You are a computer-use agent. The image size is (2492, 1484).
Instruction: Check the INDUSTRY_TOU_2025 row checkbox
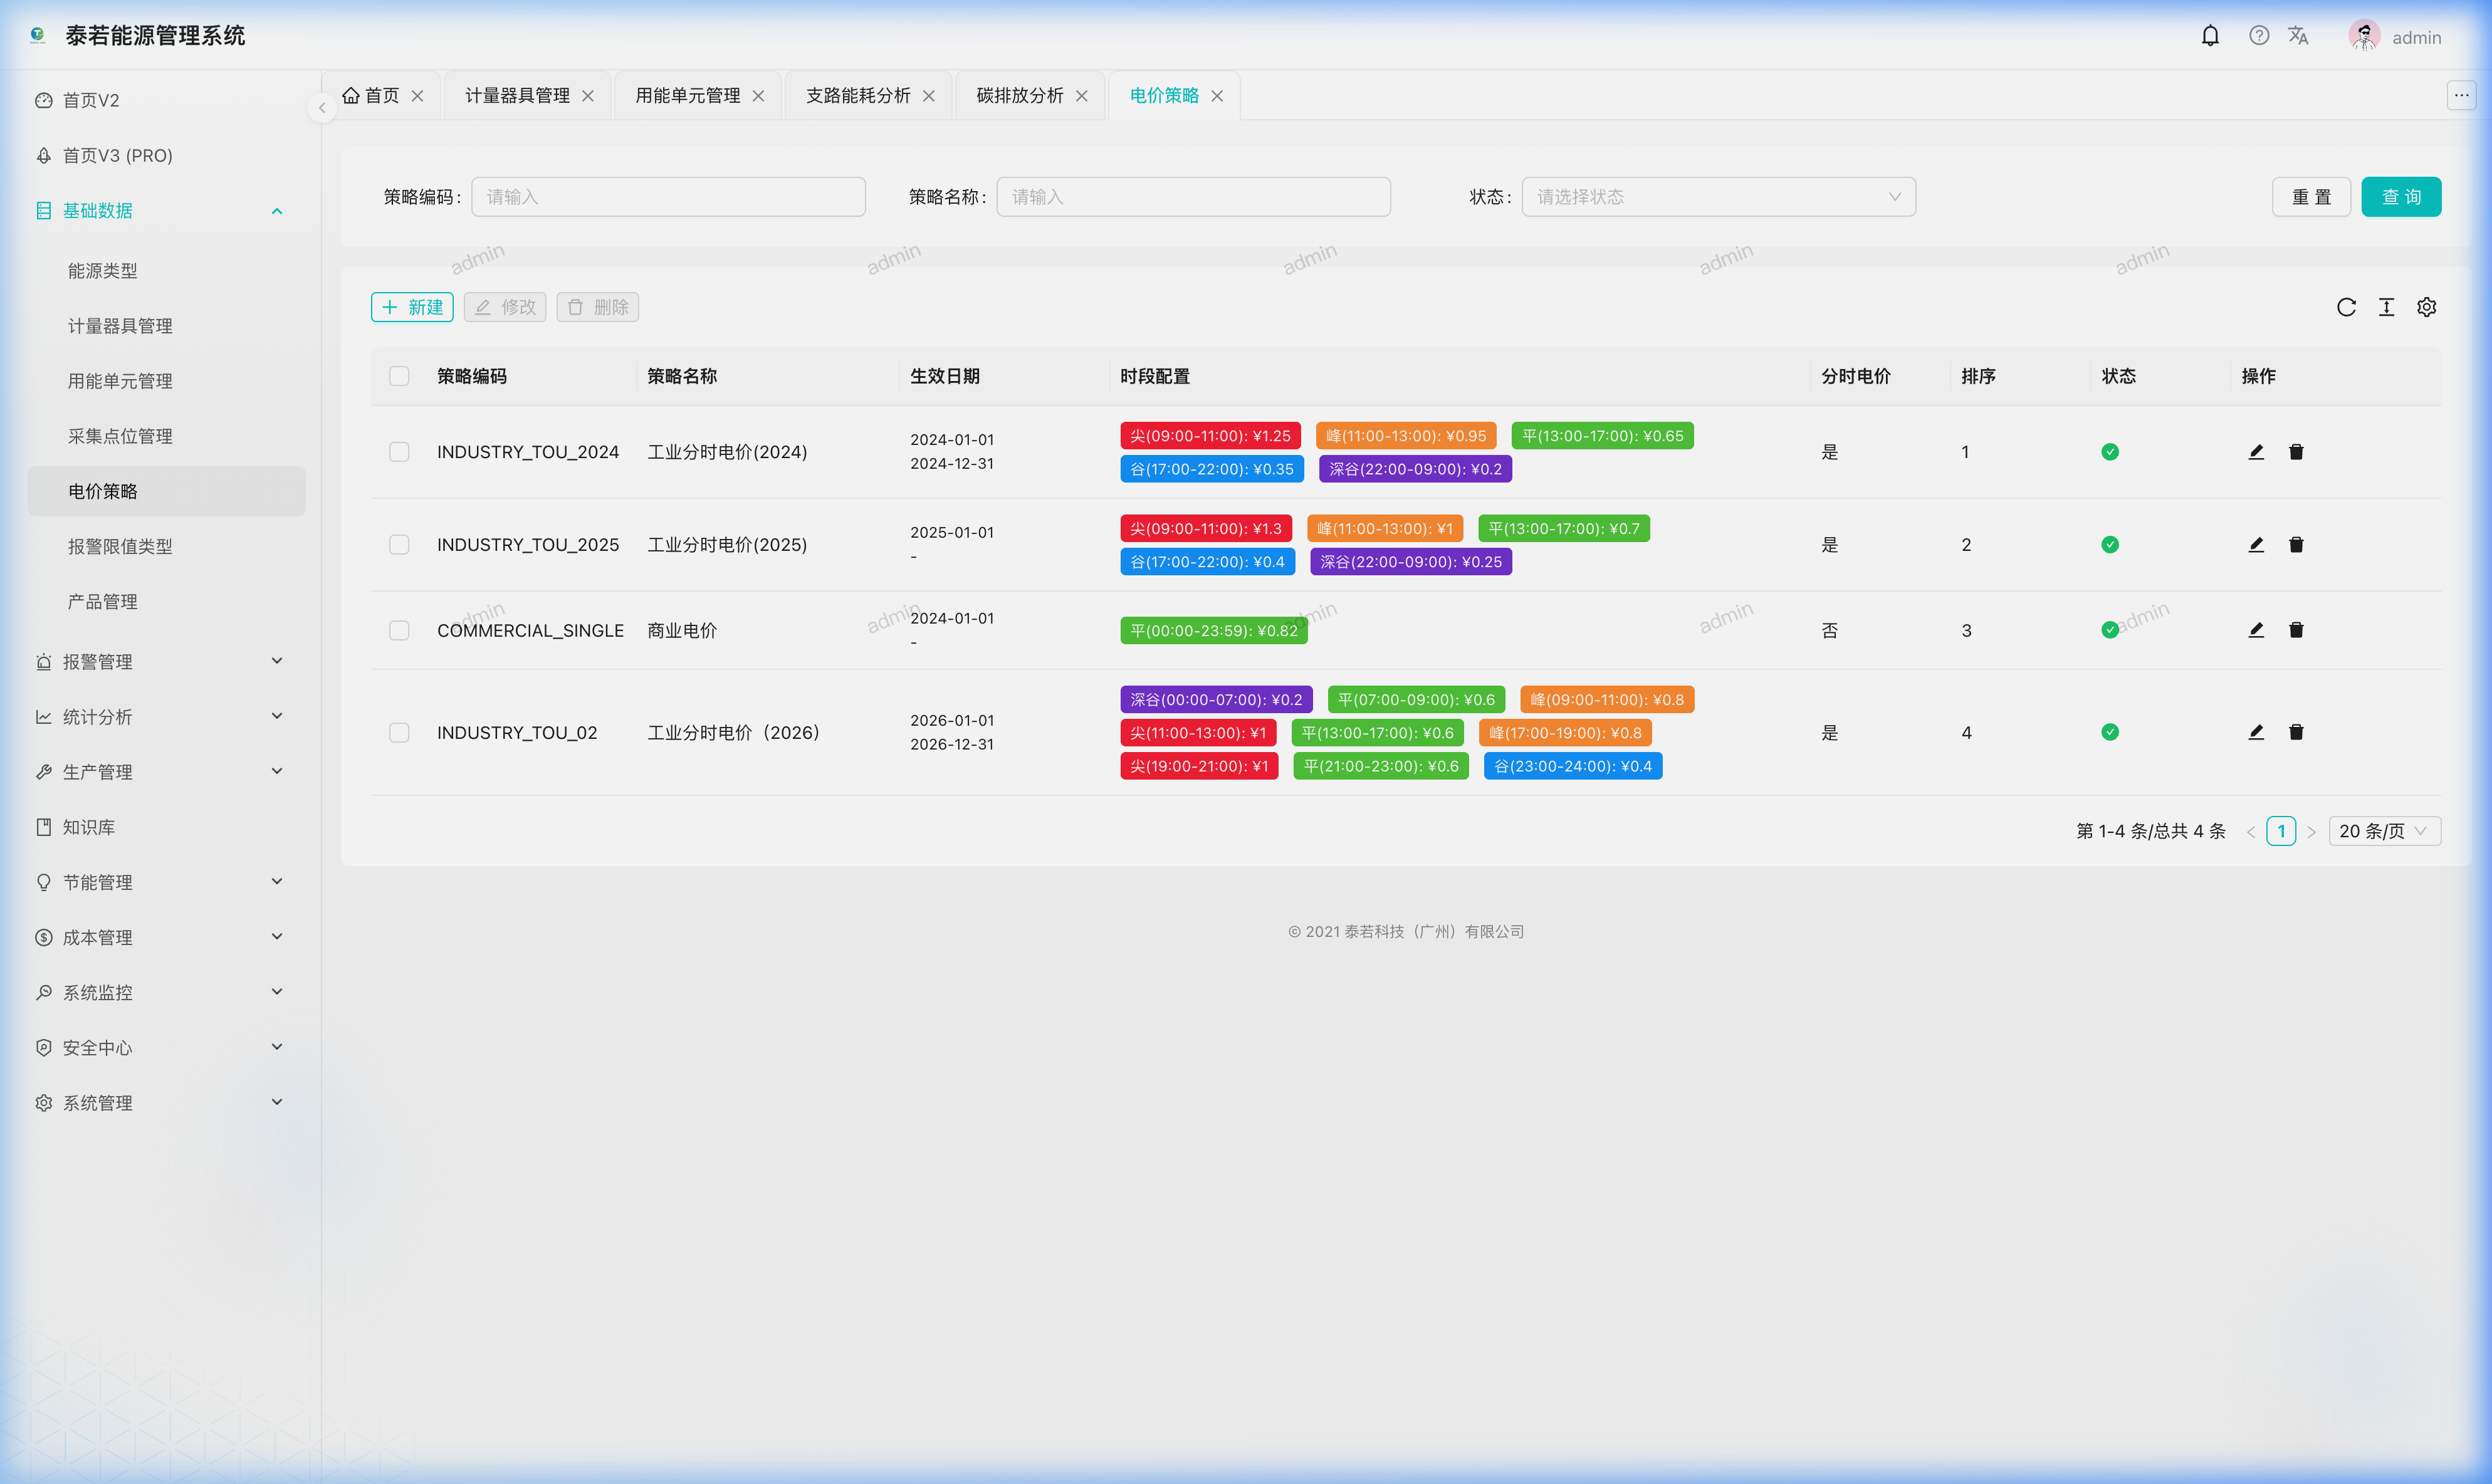coord(399,545)
